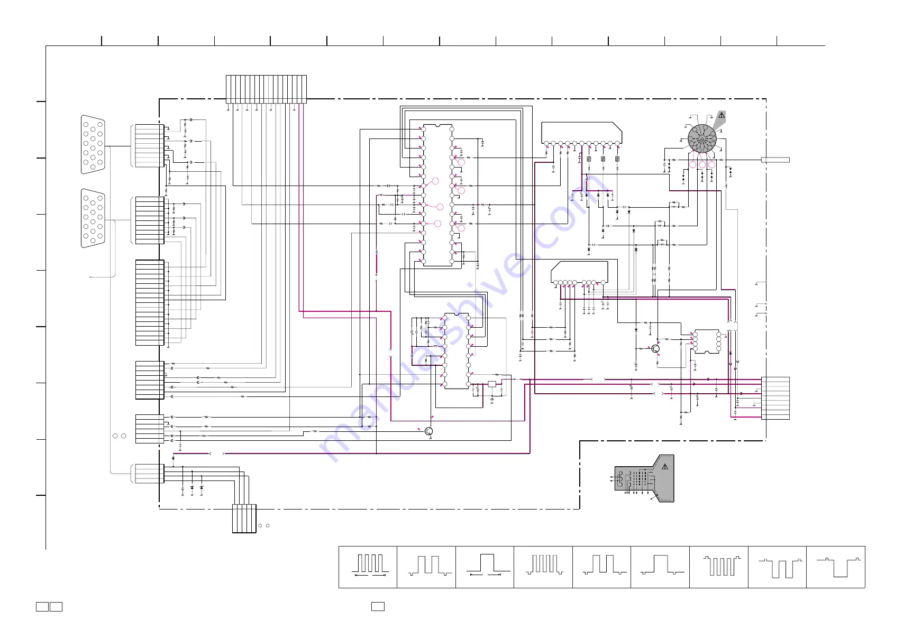
Task: Click the transistor symbol beside the 8-pin IC
Action: 656,348
